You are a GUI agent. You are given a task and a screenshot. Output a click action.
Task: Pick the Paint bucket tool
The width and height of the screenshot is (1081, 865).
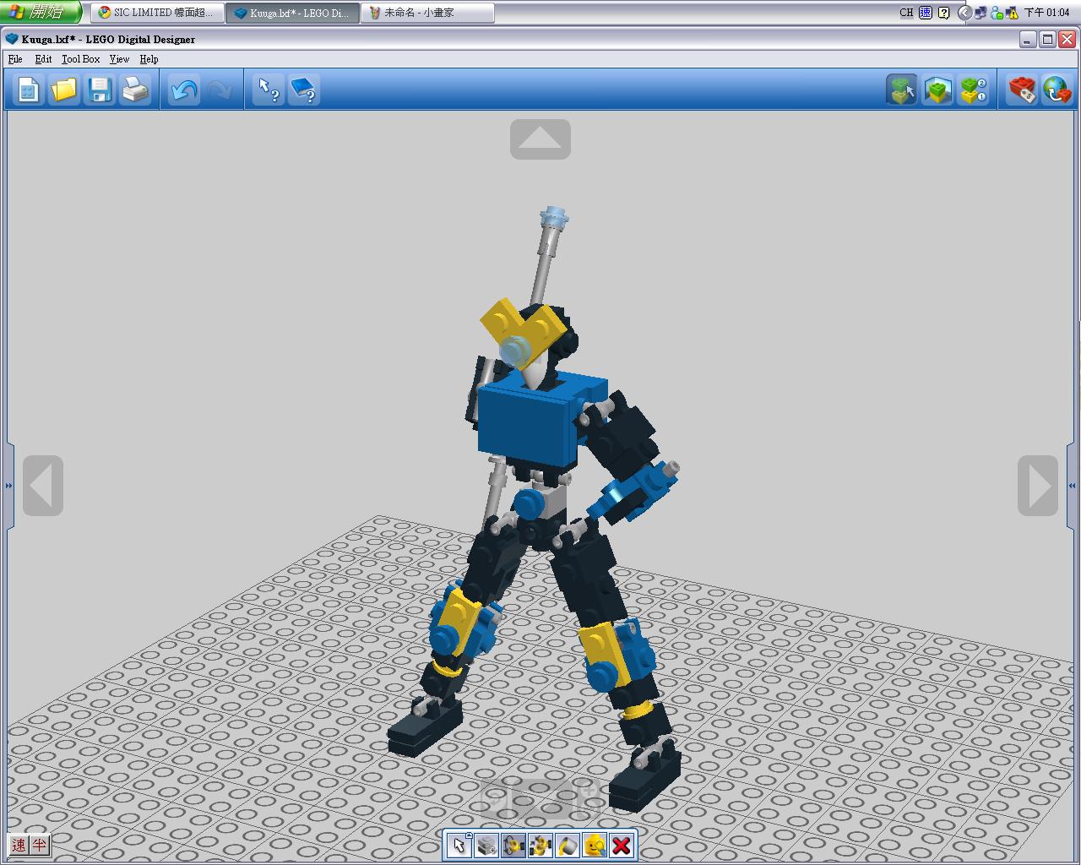(x=567, y=845)
